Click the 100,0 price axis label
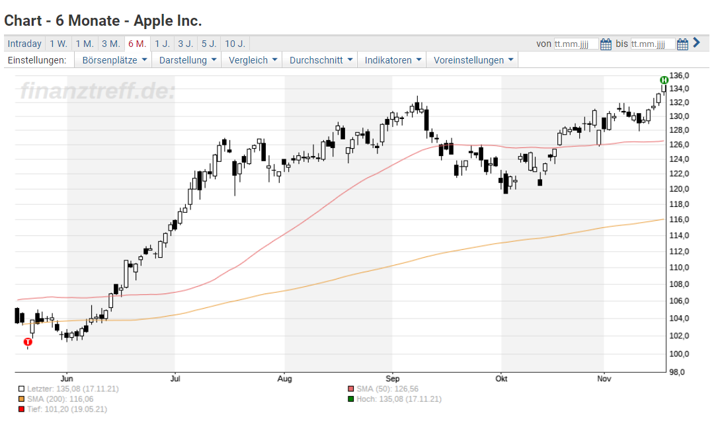Image resolution: width=720 pixels, height=423 pixels. [x=679, y=354]
